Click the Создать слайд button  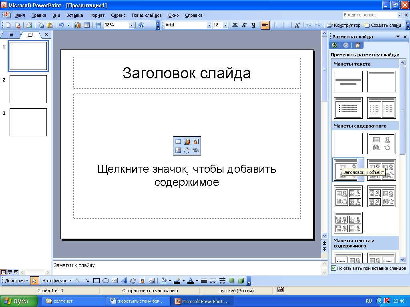pyautogui.click(x=382, y=25)
